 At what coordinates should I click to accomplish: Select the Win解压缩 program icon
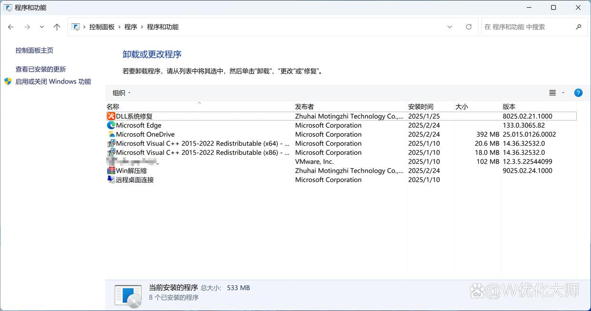tap(111, 170)
